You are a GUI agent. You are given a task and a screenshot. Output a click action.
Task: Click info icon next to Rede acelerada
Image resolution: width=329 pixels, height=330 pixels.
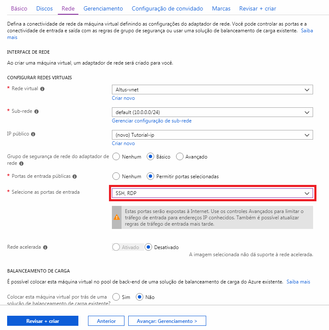click(45, 247)
